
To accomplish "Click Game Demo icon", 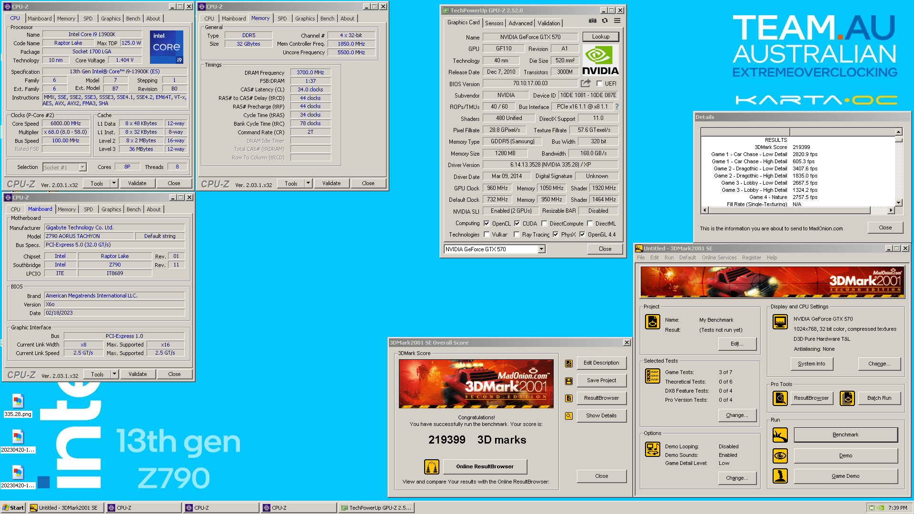I will 780,476.
